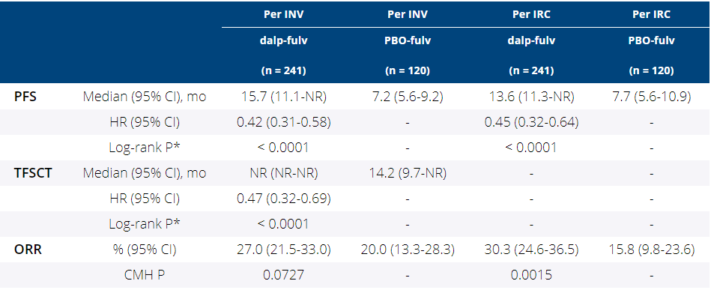Select CMH P value 0.0015
This screenshot has width=711, height=290.
pos(531,275)
